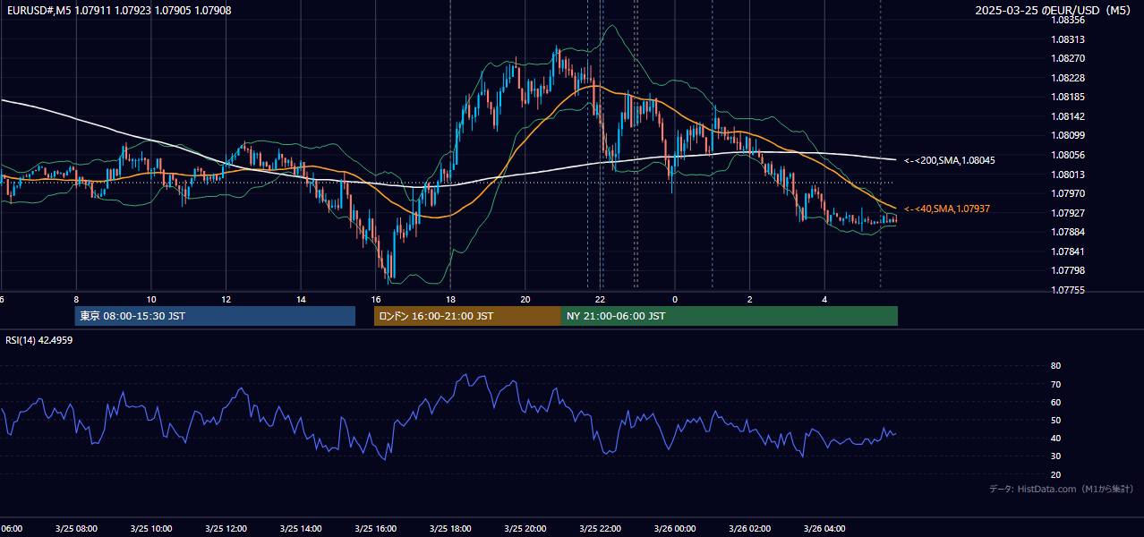Click the 3/25 10:00 bottom time label
The height and width of the screenshot is (537, 1144).
click(x=150, y=529)
